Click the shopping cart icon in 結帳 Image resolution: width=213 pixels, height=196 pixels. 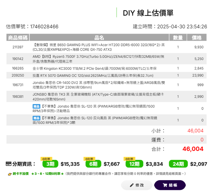tap(165, 185)
